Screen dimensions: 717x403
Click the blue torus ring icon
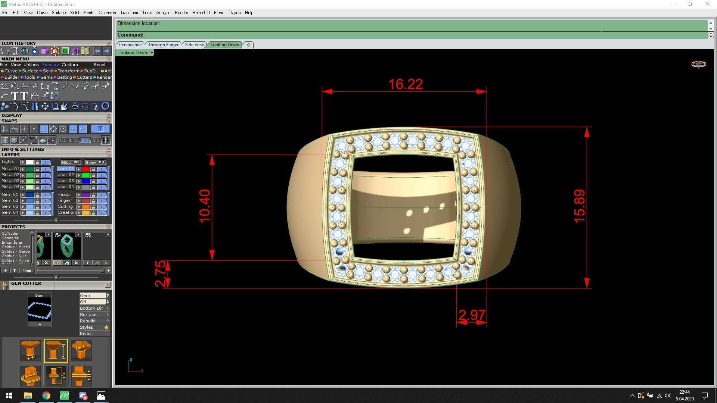[105, 107]
